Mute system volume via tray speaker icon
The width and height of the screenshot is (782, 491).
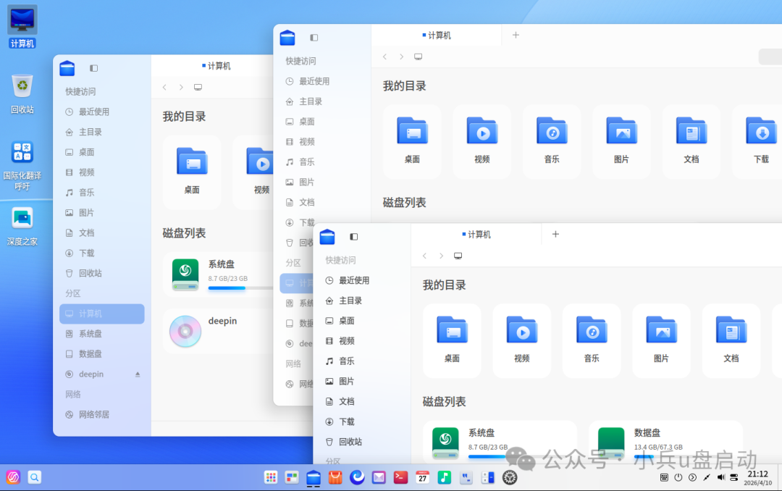coord(722,477)
